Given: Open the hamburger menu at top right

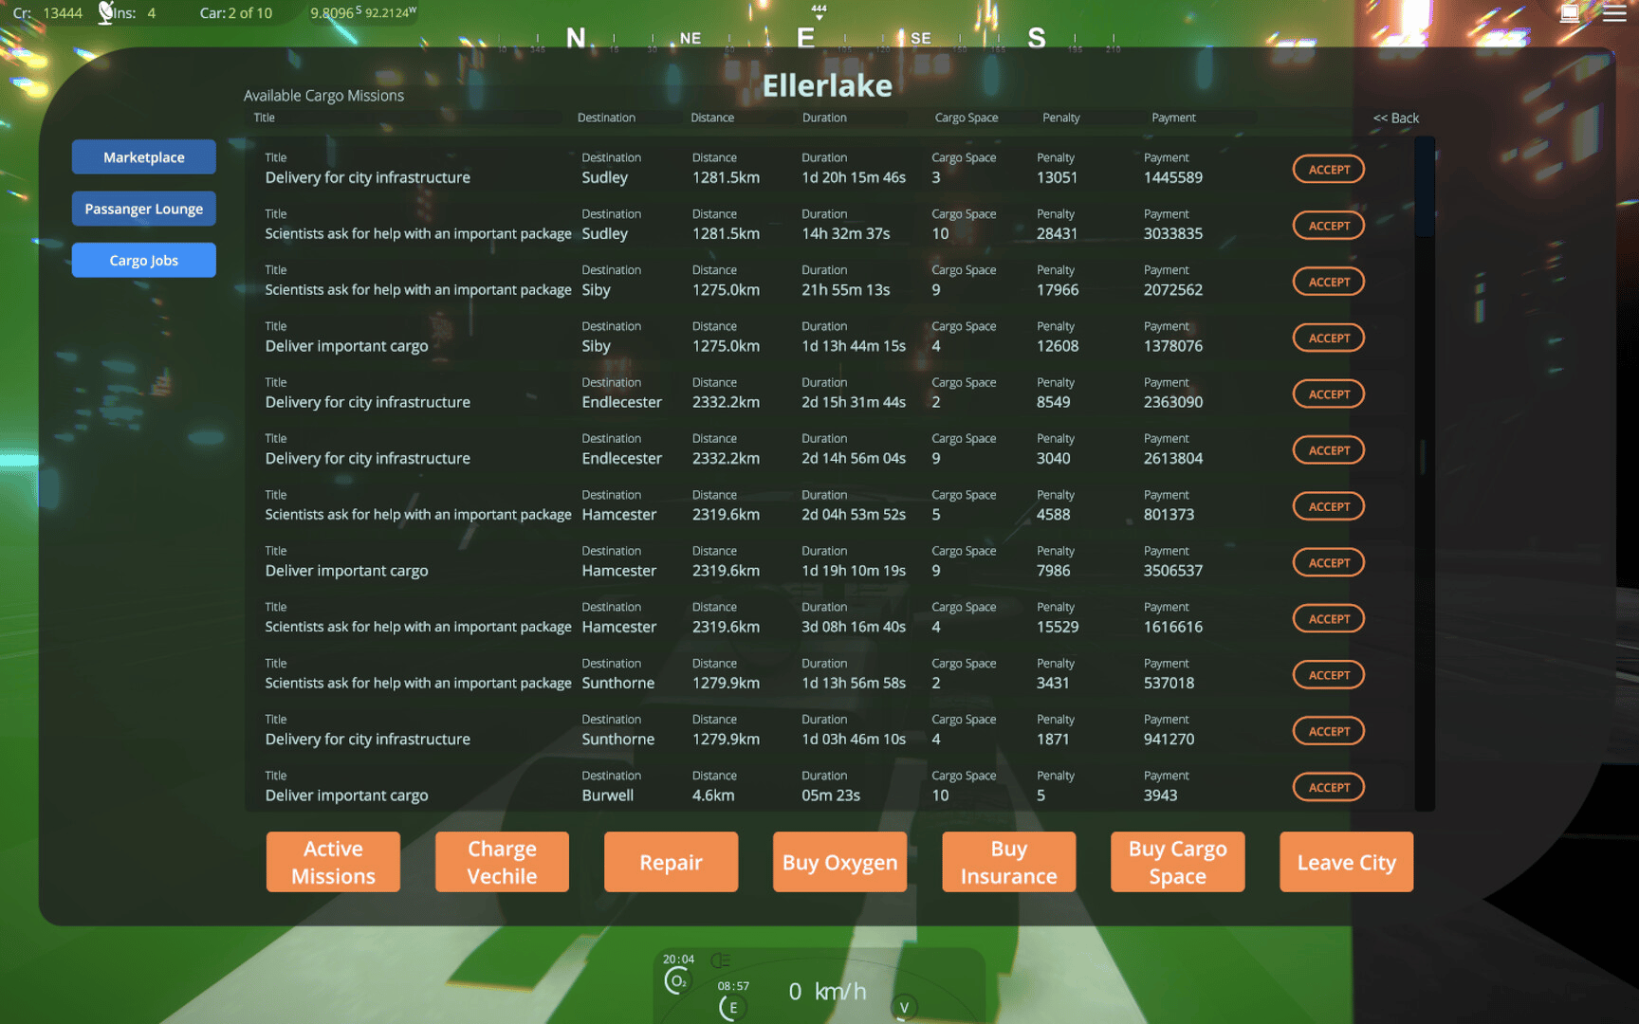Looking at the screenshot, I should point(1614,13).
